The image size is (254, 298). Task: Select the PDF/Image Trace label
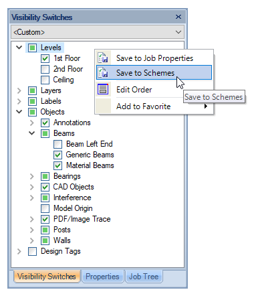(82, 219)
